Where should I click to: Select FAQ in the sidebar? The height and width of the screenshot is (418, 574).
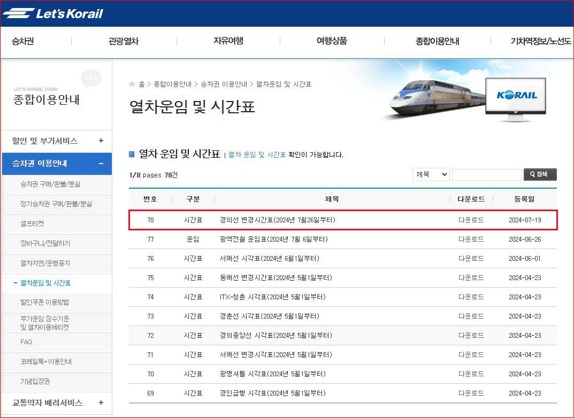click(x=26, y=342)
